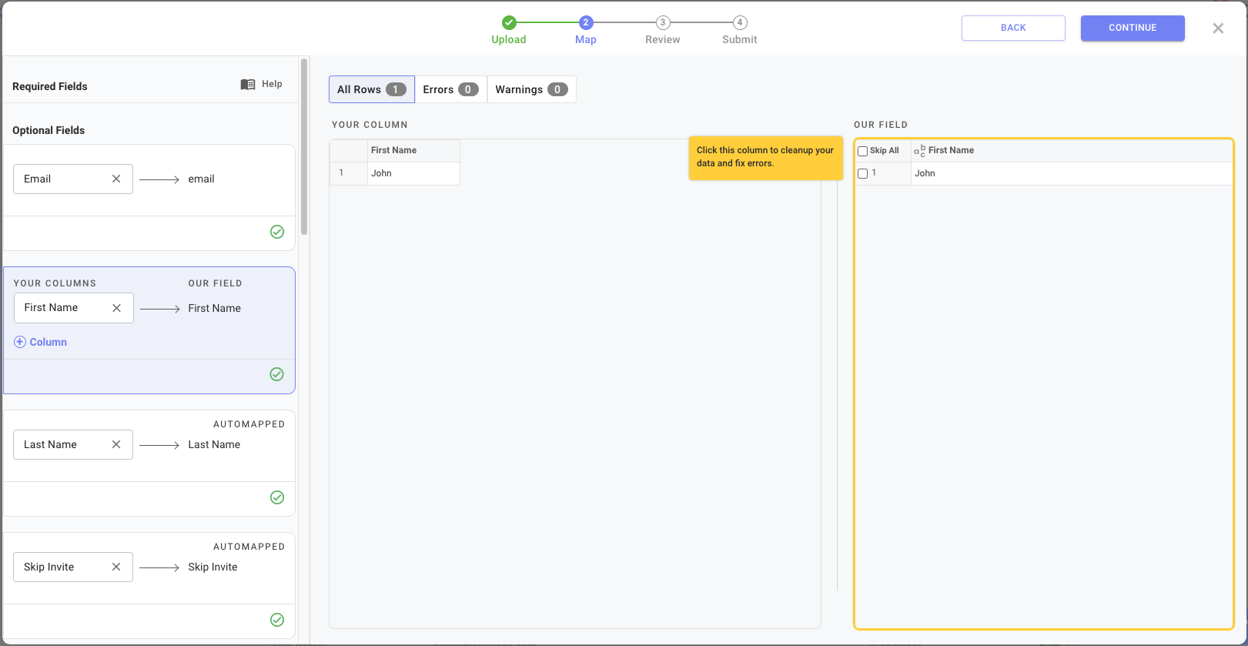
Task: Click the BACK button
Action: 1013,28
